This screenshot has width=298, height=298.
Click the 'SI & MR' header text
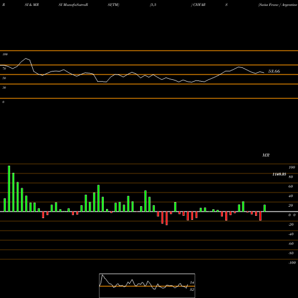coord(32,5)
